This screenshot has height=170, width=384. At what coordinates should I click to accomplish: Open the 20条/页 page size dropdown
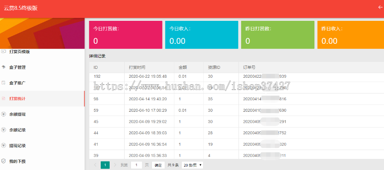(192, 165)
